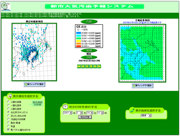Click the 凡例 green oval label

[x=89, y=21]
